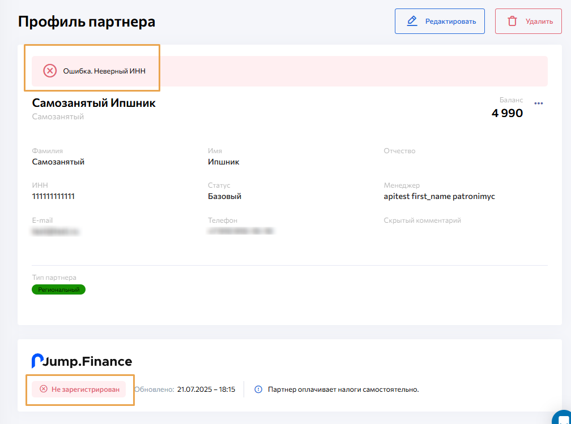Click the blurred E-mail value

tap(55, 231)
